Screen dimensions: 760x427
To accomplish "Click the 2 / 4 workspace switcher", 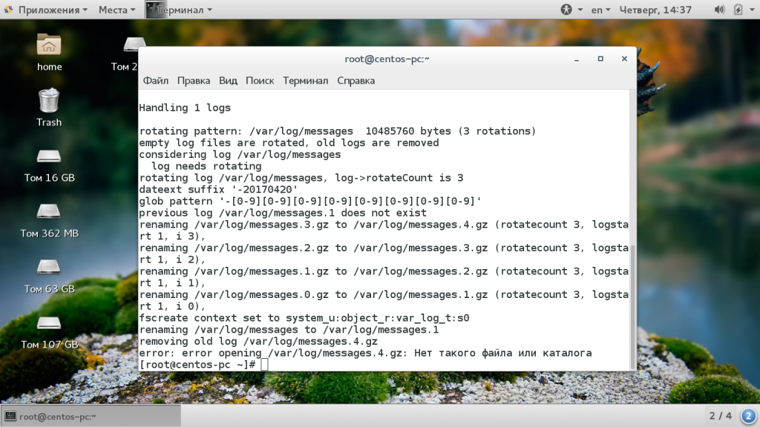I will coord(720,416).
